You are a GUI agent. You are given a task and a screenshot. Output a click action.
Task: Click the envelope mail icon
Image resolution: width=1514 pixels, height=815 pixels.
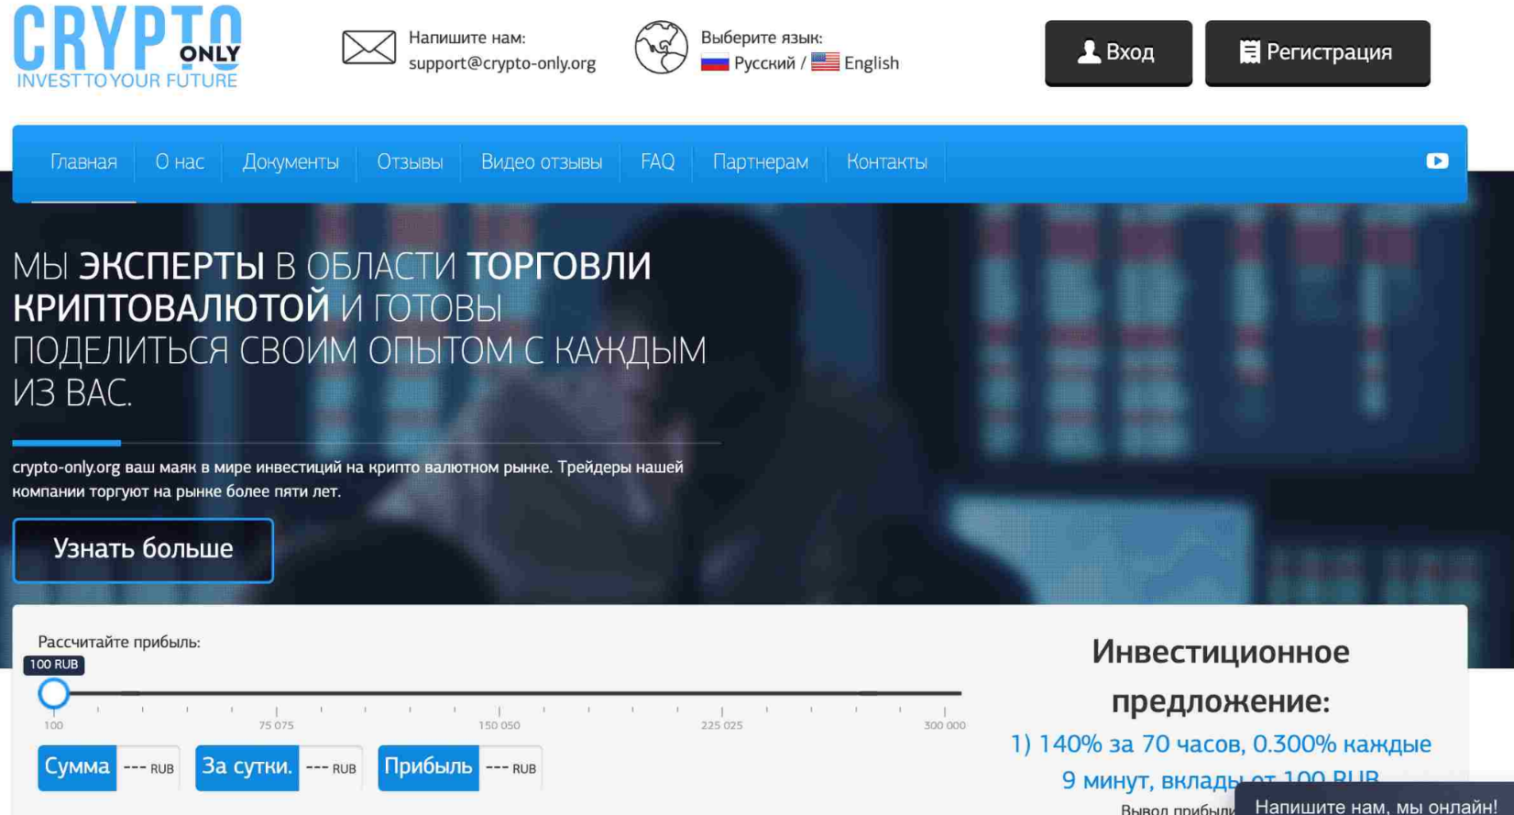pyautogui.click(x=368, y=48)
